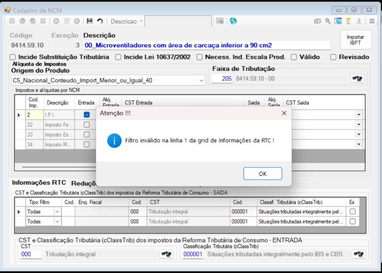The height and width of the screenshot is (273, 382).
Task: Expand the Descricao search field dropdown
Action: 141,21
